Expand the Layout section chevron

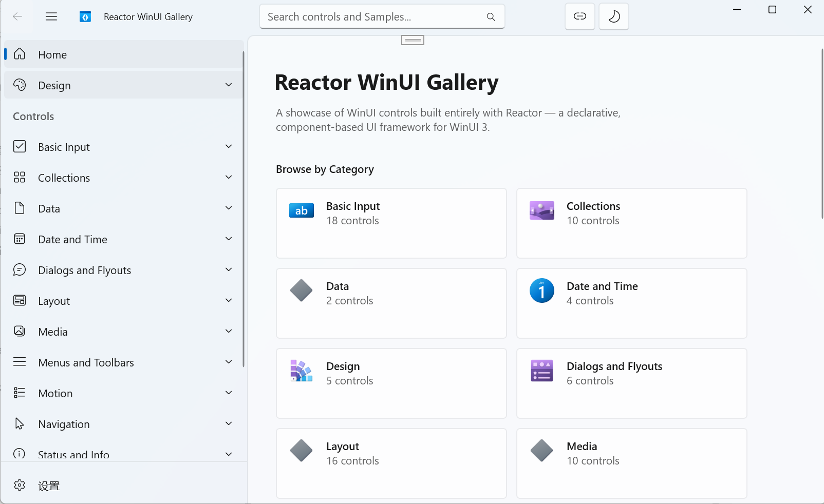click(229, 300)
